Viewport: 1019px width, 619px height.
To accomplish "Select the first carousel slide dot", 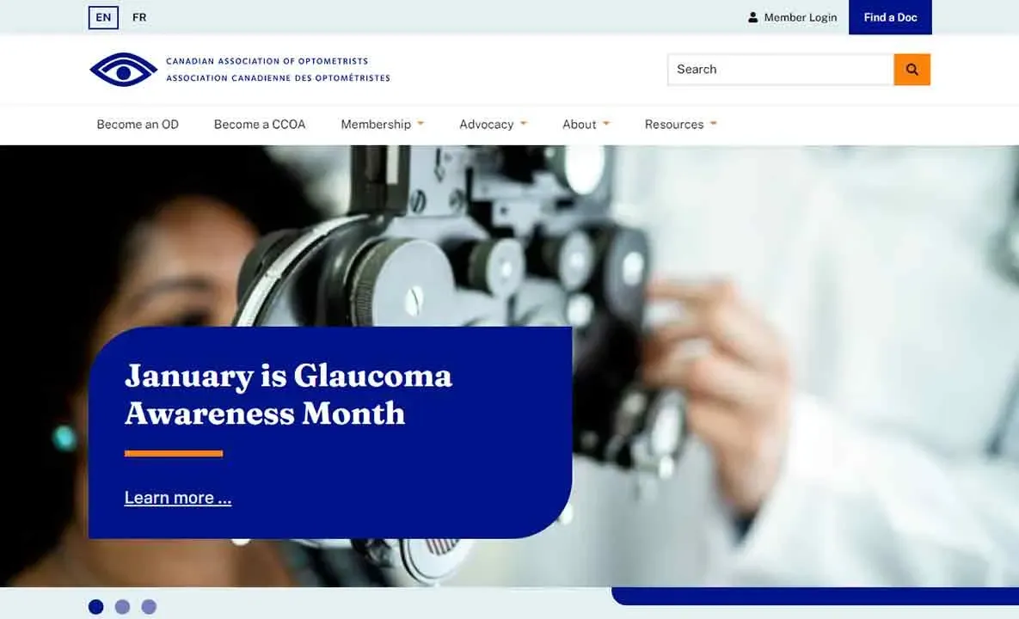I will tap(95, 607).
